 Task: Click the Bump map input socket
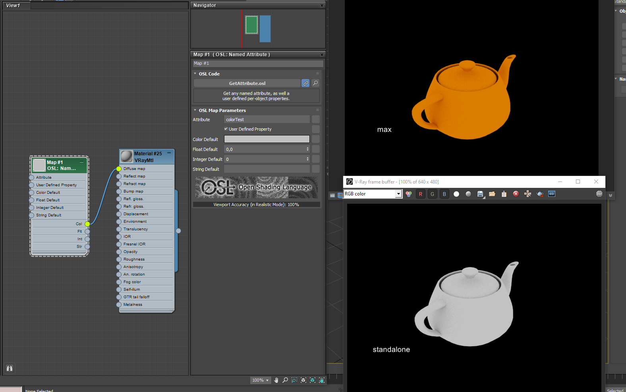[x=119, y=191]
